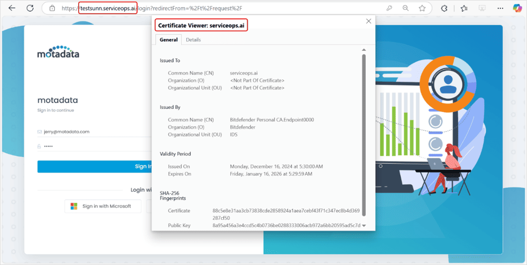Reload the page with the refresh icon

[30, 8]
